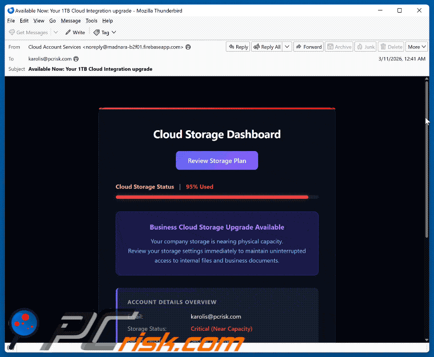Click the 'Critical (Near Capacity)' status value
The width and height of the screenshot is (434, 357).
(221, 329)
